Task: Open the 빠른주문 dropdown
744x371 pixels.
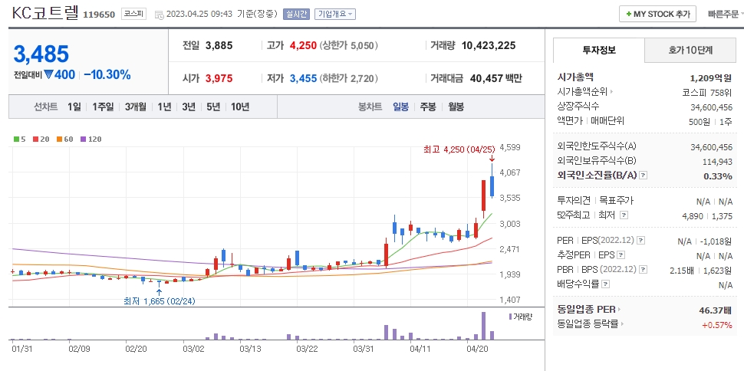Action: [726, 15]
